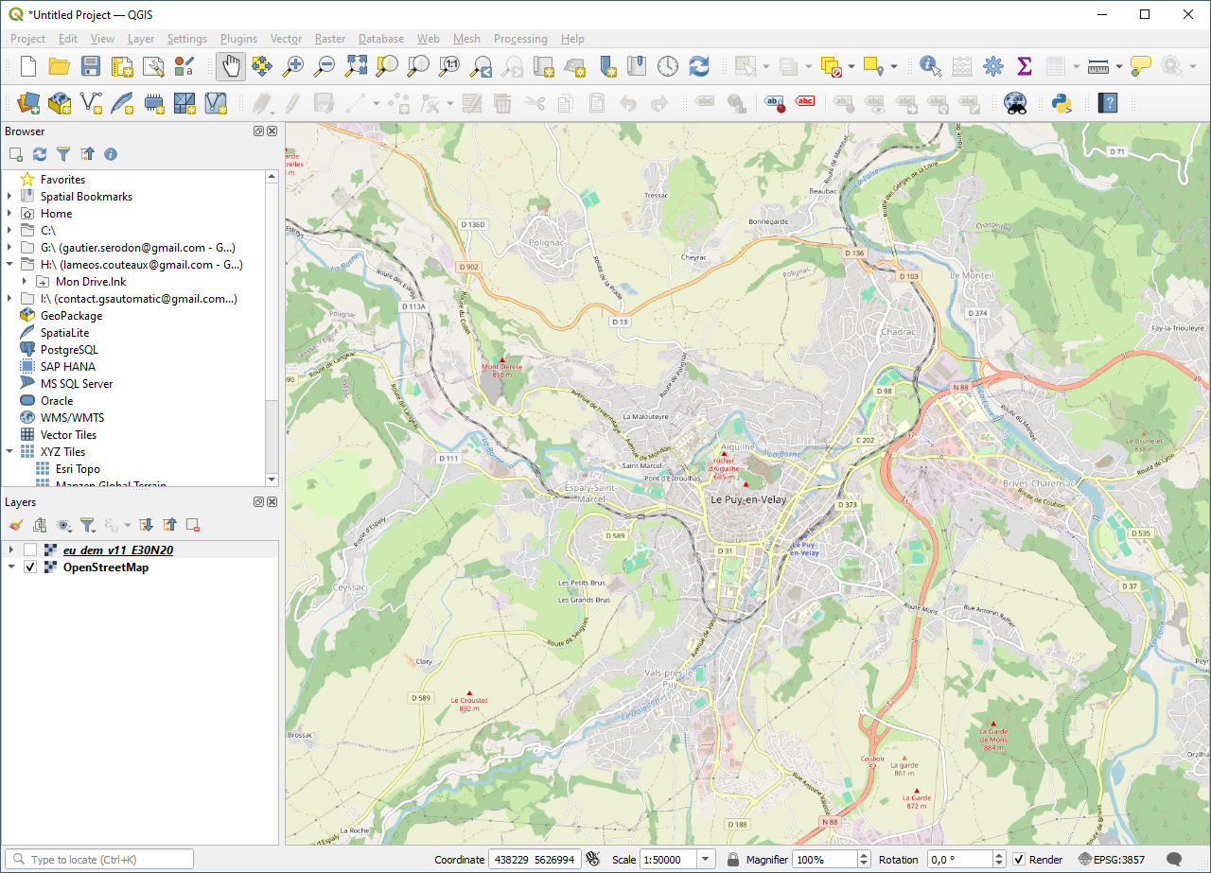Collapse the H:\ drive node
Screen dimensions: 1211x873
[9, 265]
